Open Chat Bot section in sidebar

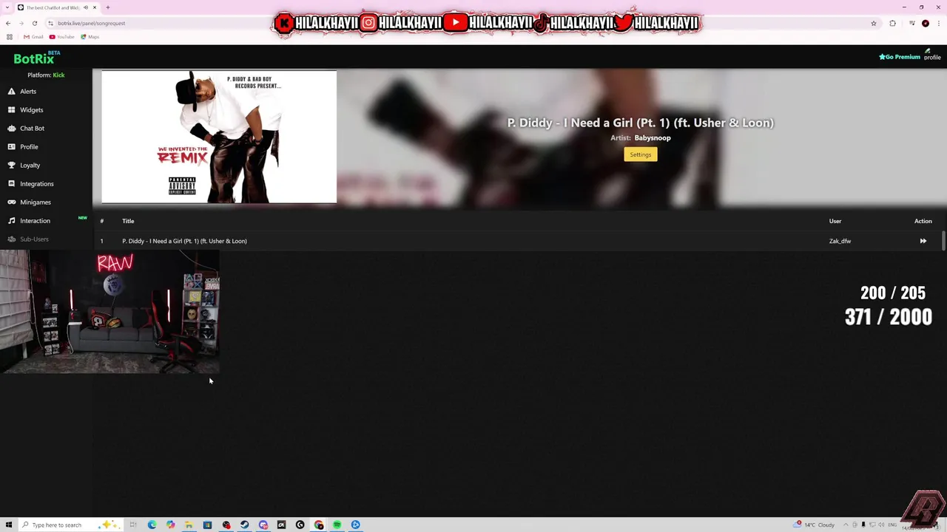26,129
